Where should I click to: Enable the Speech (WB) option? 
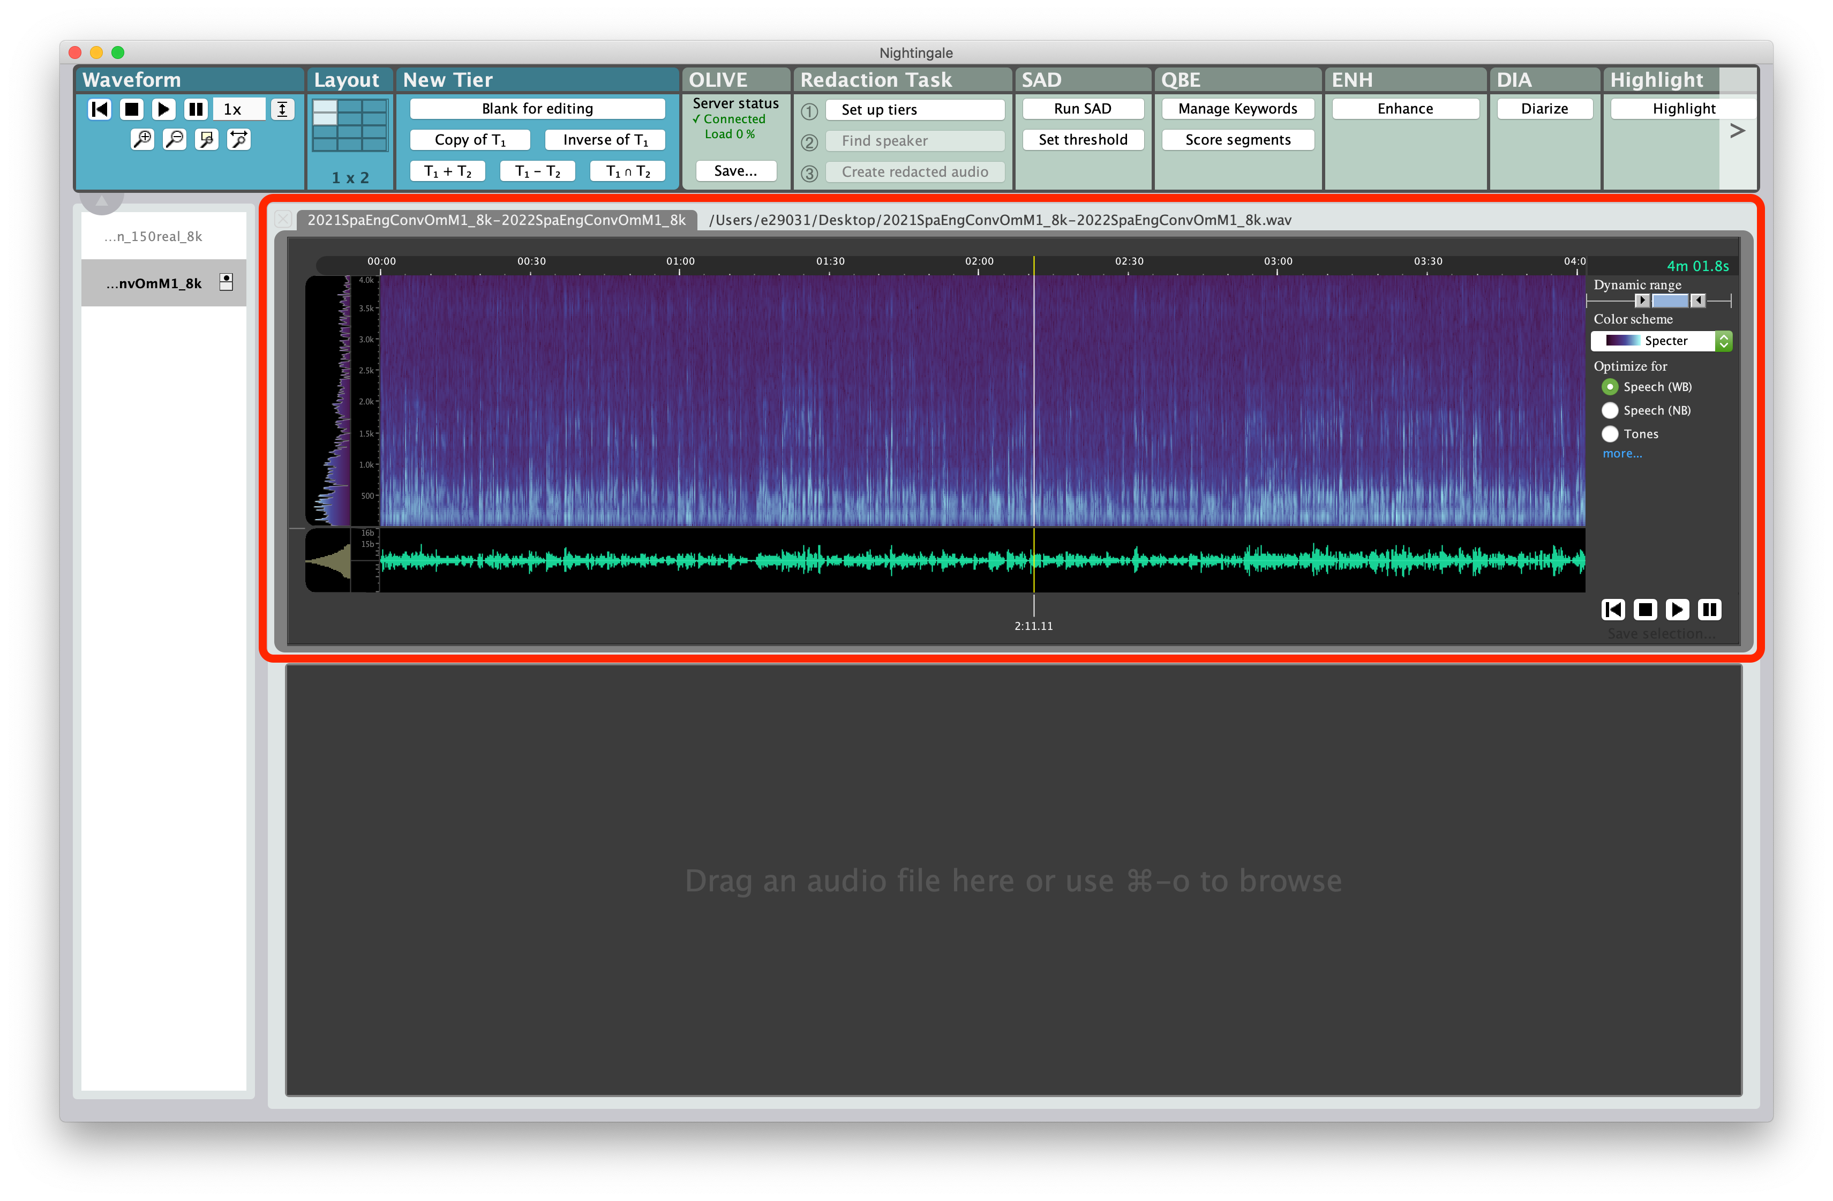point(1610,387)
